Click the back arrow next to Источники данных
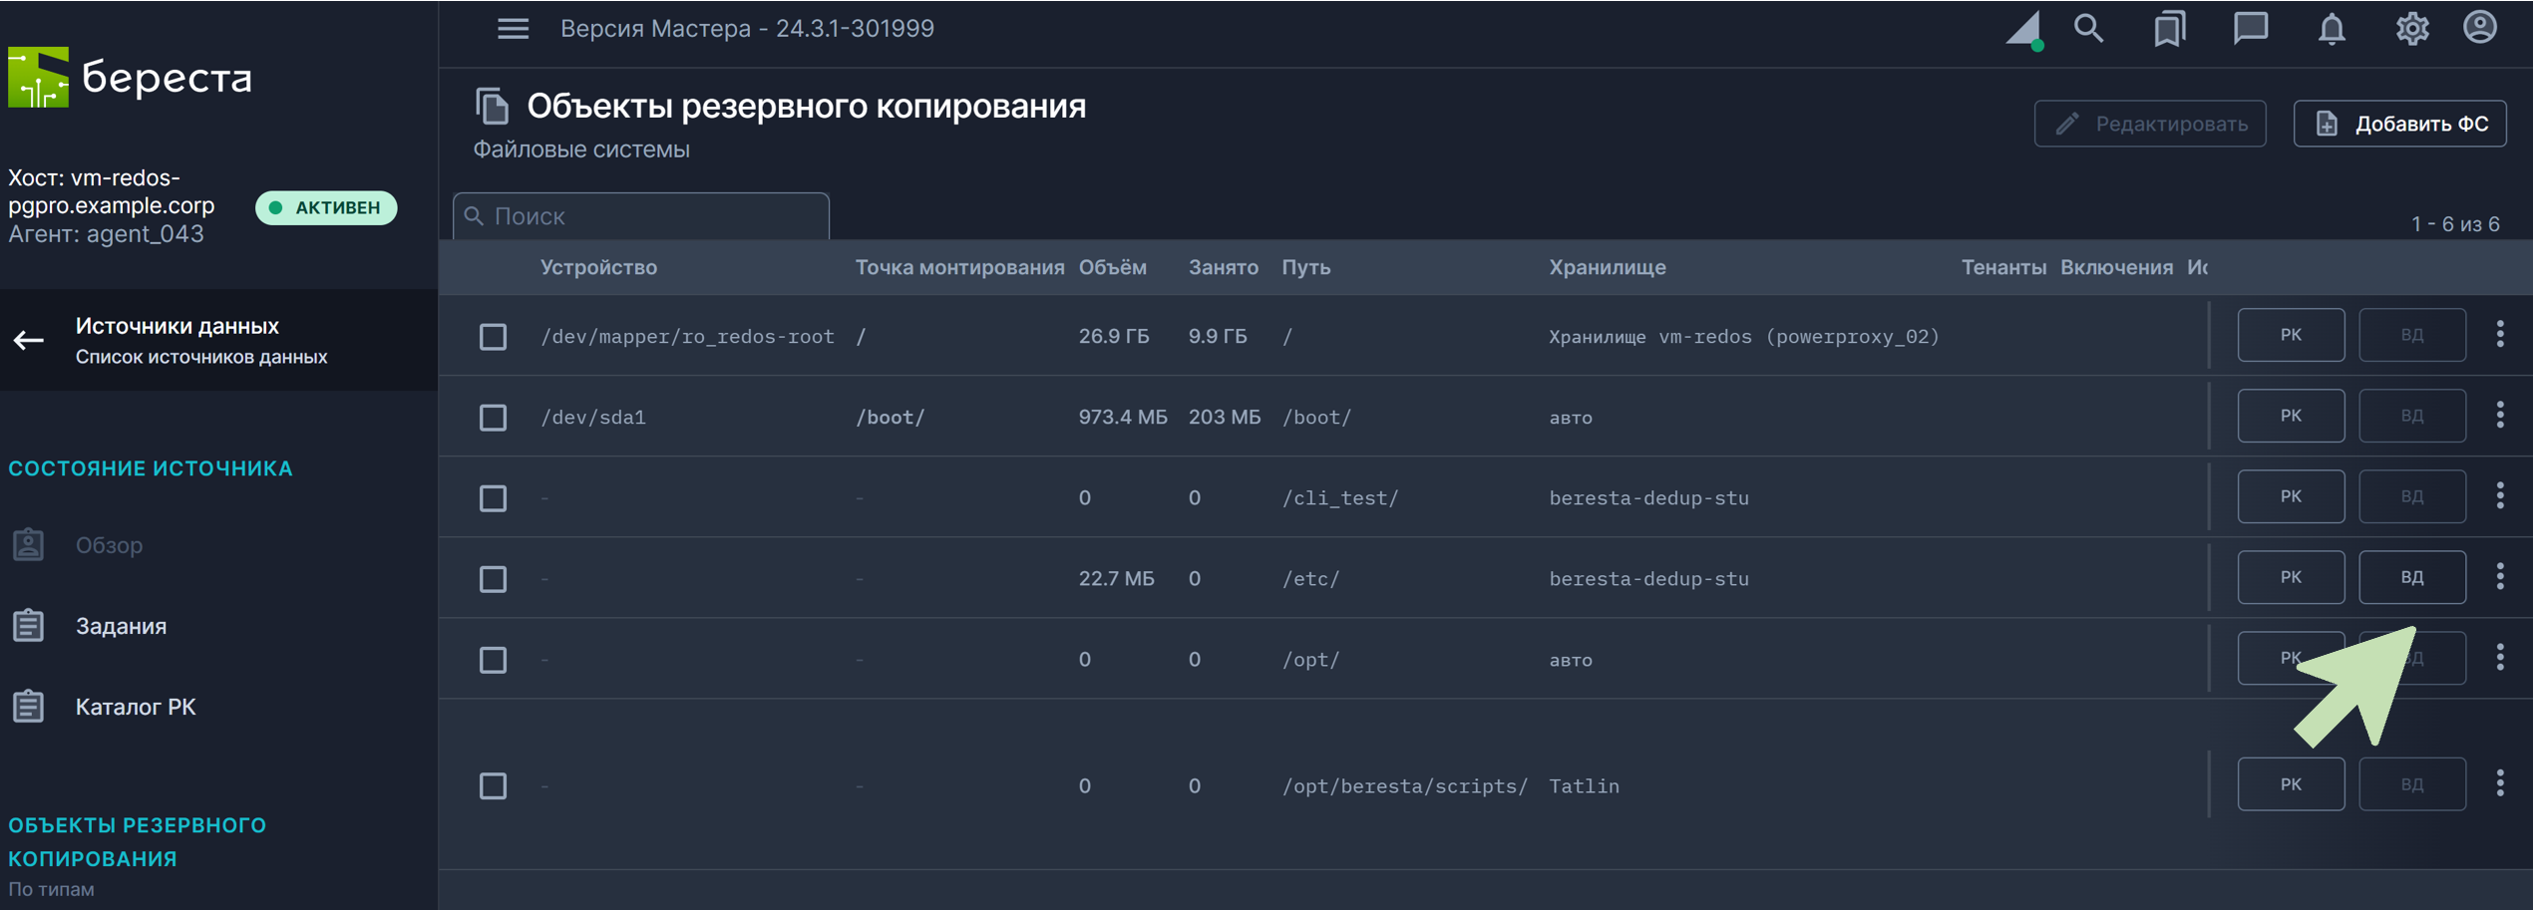The image size is (2533, 910). coord(29,341)
